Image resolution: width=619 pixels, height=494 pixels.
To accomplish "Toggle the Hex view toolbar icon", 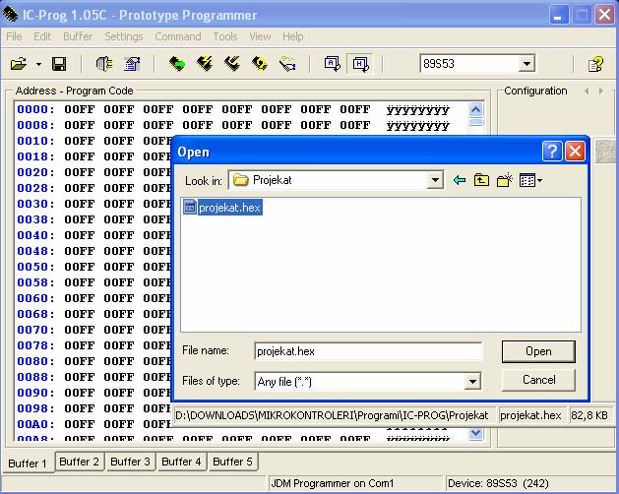I will click(360, 64).
